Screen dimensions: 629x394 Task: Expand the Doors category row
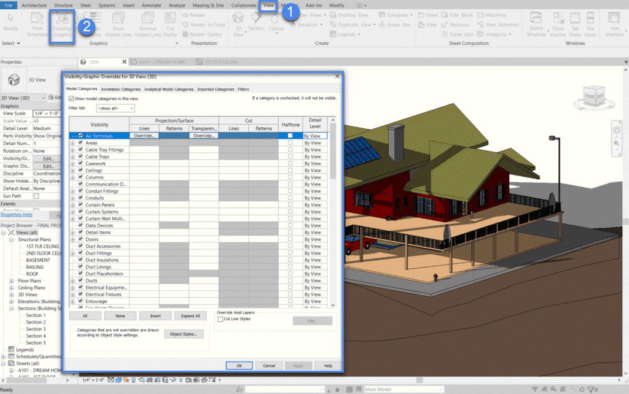72,239
